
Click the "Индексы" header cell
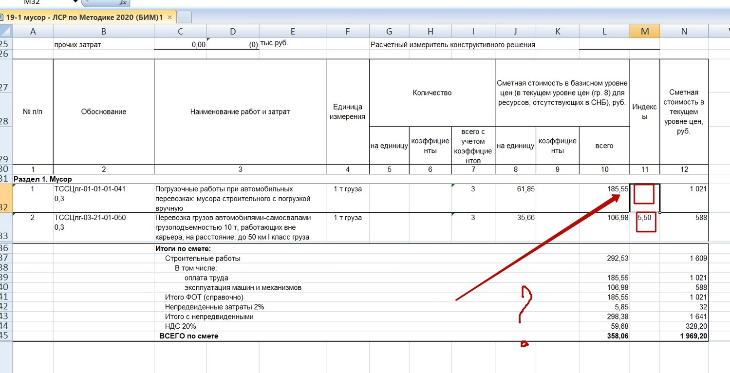pos(645,112)
